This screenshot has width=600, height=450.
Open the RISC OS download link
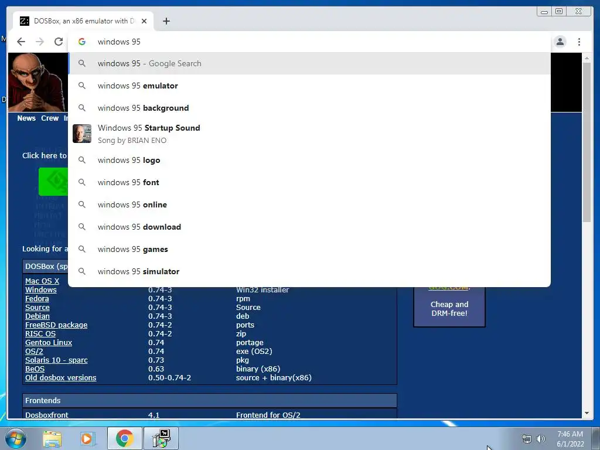(x=40, y=333)
